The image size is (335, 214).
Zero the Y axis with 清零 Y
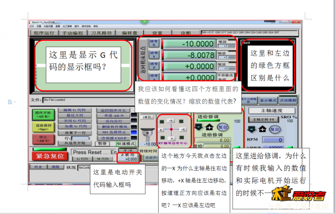153,55
